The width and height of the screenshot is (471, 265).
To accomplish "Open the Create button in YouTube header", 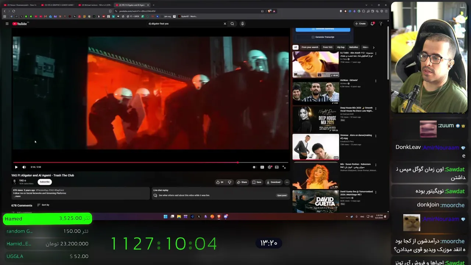I will [360, 24].
